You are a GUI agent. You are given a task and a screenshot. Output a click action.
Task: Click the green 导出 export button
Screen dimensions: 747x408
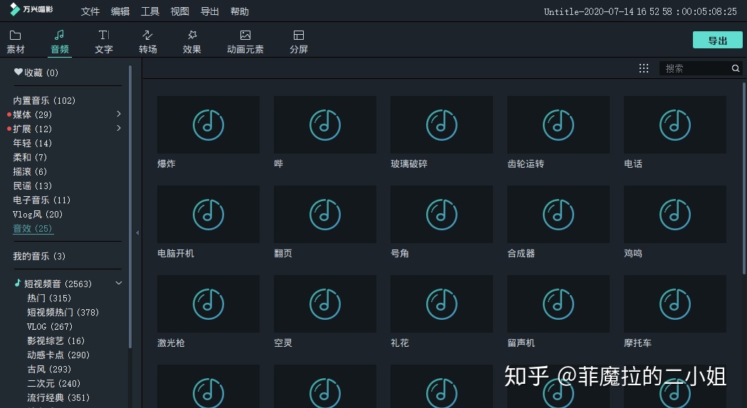(x=717, y=41)
